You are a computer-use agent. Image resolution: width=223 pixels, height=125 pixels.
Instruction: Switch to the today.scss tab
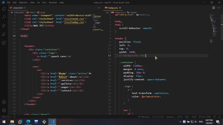tap(113, 8)
